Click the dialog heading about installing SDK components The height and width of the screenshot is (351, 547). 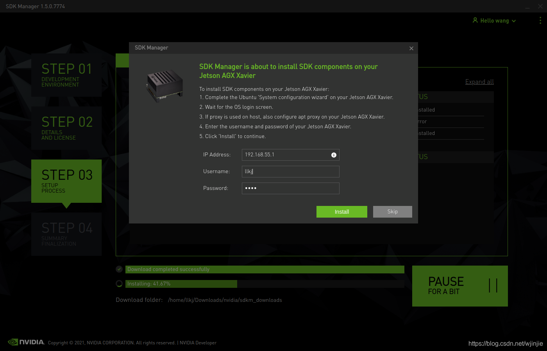(x=288, y=71)
